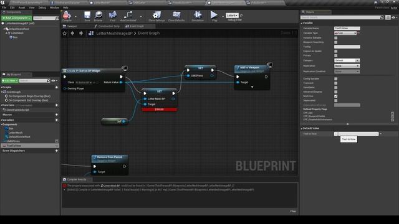This screenshot has height=224, width=399.
Task: Toggle Blueprint Read Only checkbox
Action: pyautogui.click(x=335, y=42)
